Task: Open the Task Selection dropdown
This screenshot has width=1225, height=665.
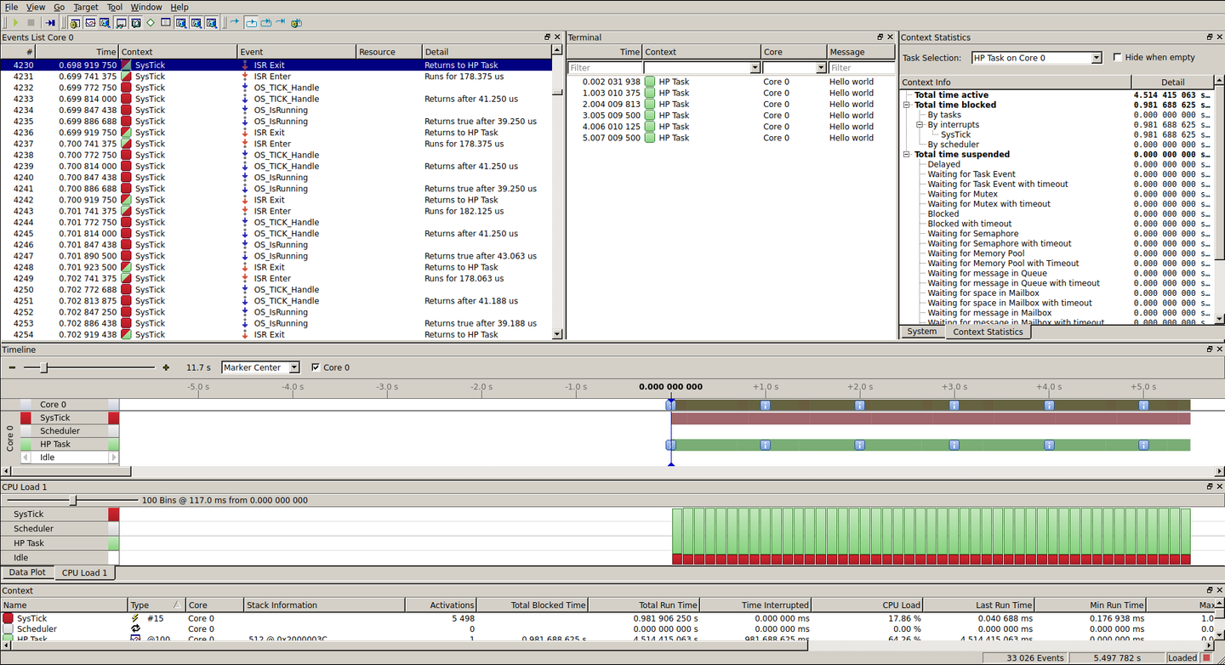Action: pyautogui.click(x=1096, y=58)
